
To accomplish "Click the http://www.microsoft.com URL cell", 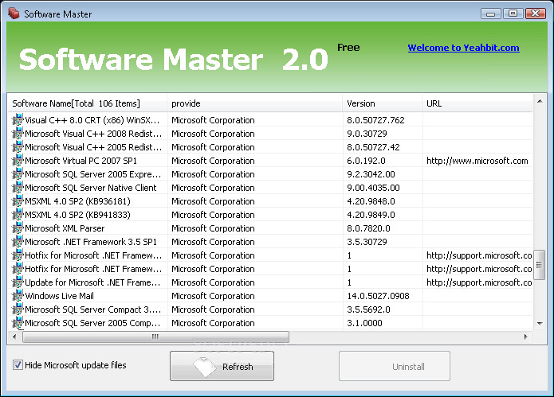I will click(x=477, y=161).
